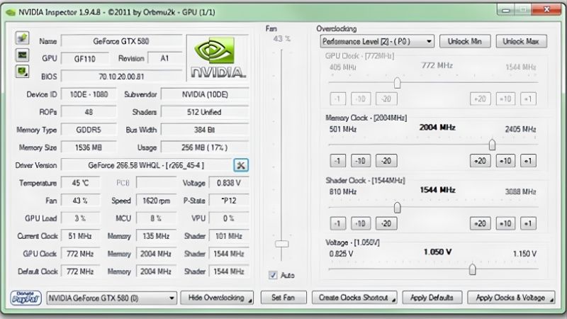Click the NVIDIA Inspector title bar icon
Viewport: 567px width, 319px height.
pyautogui.click(x=11, y=13)
